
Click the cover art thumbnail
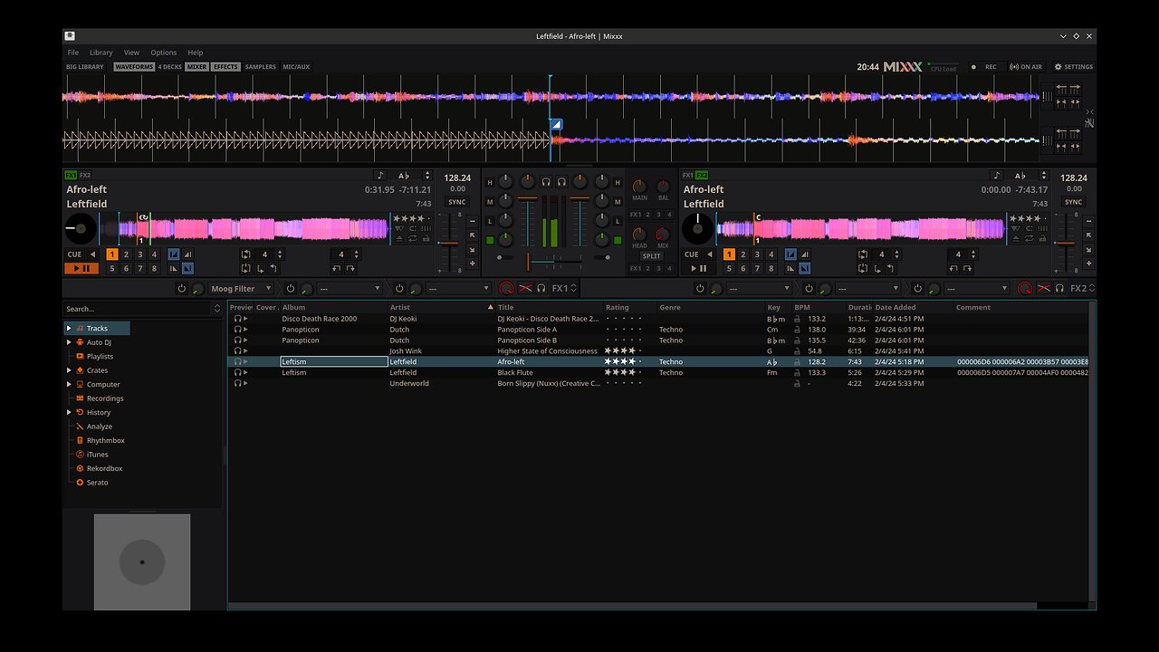142,561
